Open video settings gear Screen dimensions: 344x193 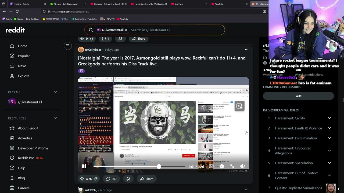222,166
